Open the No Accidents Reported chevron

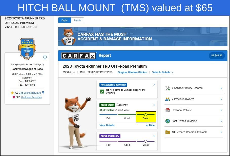point(154,85)
